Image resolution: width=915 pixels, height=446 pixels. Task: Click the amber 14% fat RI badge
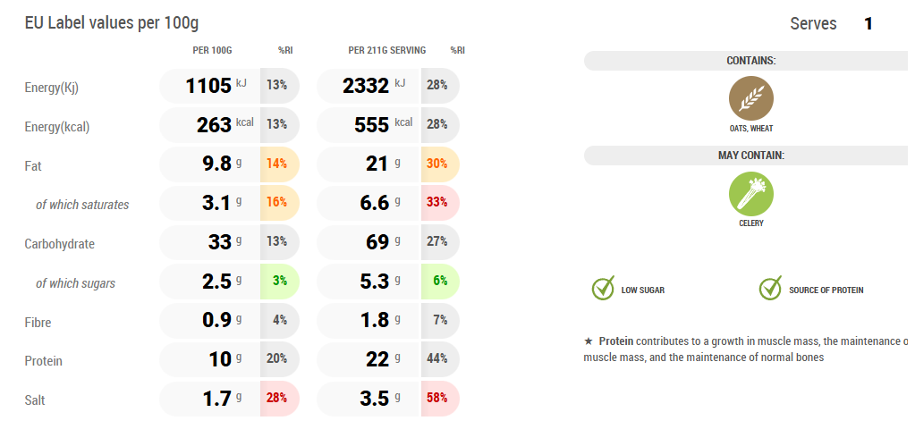point(277,164)
